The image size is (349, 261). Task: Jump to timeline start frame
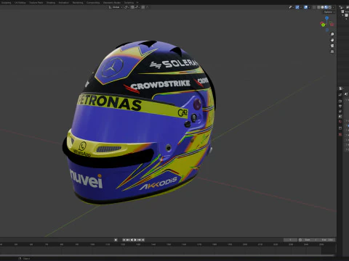[124, 240]
